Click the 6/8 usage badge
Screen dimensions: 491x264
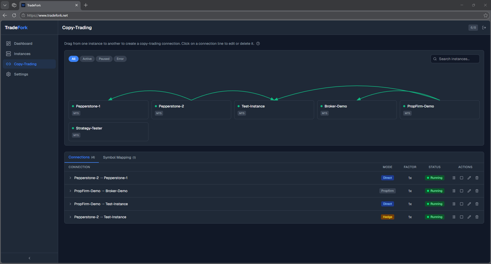tap(473, 28)
